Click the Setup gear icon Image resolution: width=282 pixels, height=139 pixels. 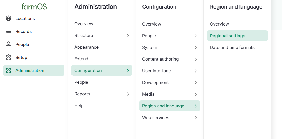pos(9,58)
